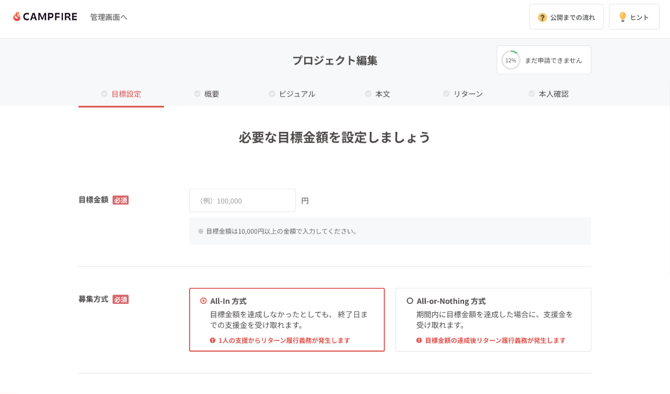Click the 目標金額 input field
This screenshot has width=670, height=394.
tap(242, 200)
